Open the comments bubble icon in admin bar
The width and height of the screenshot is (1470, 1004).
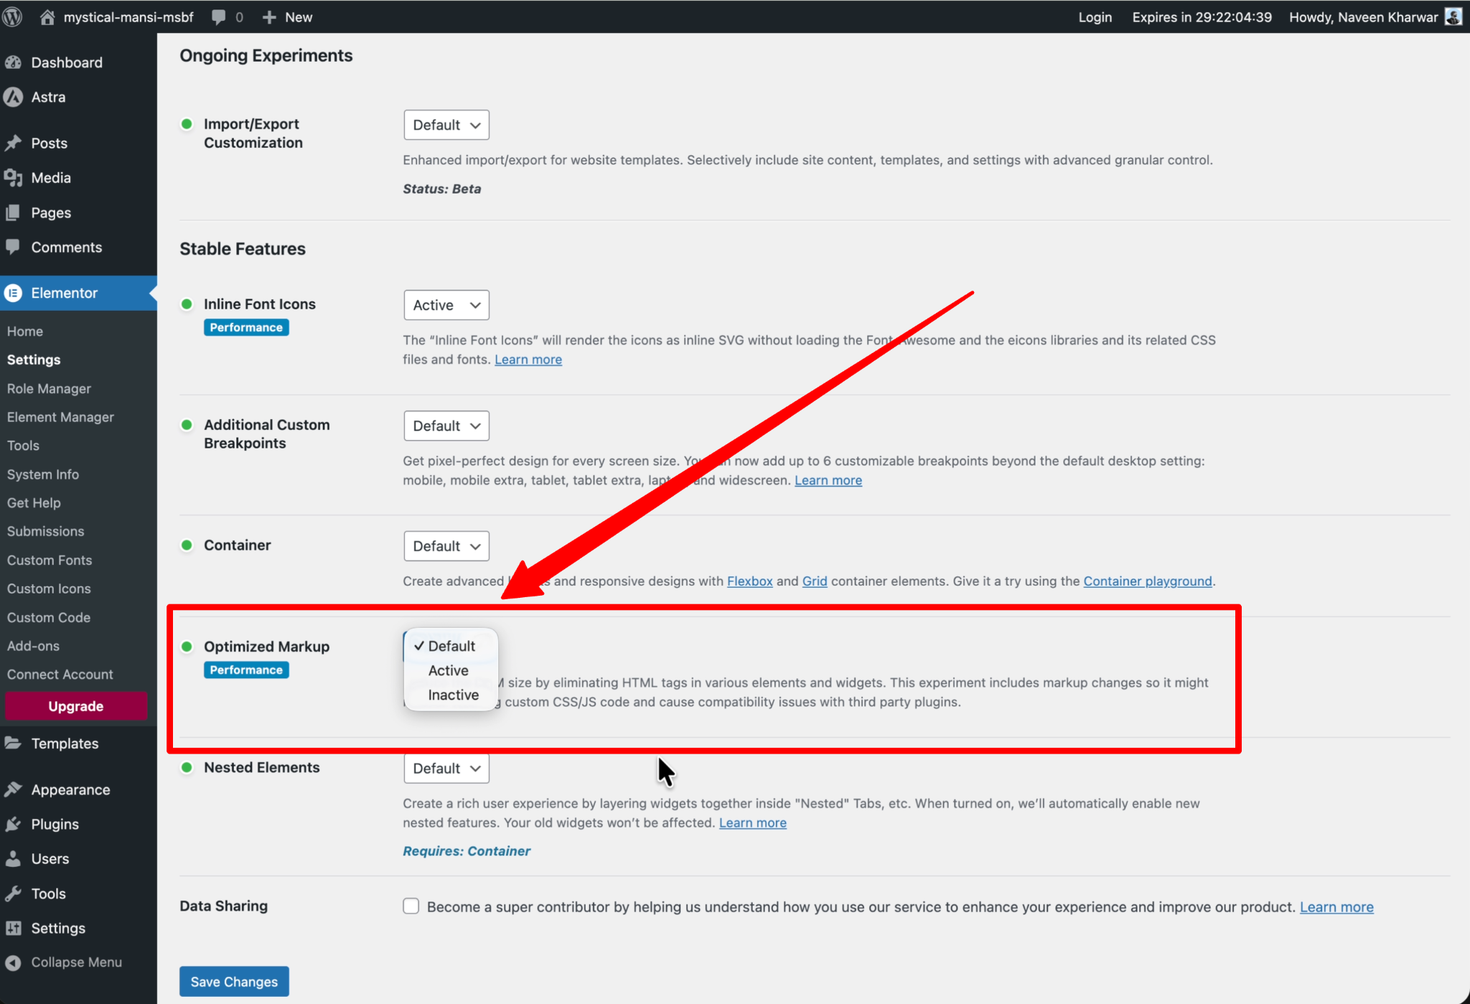click(x=219, y=17)
